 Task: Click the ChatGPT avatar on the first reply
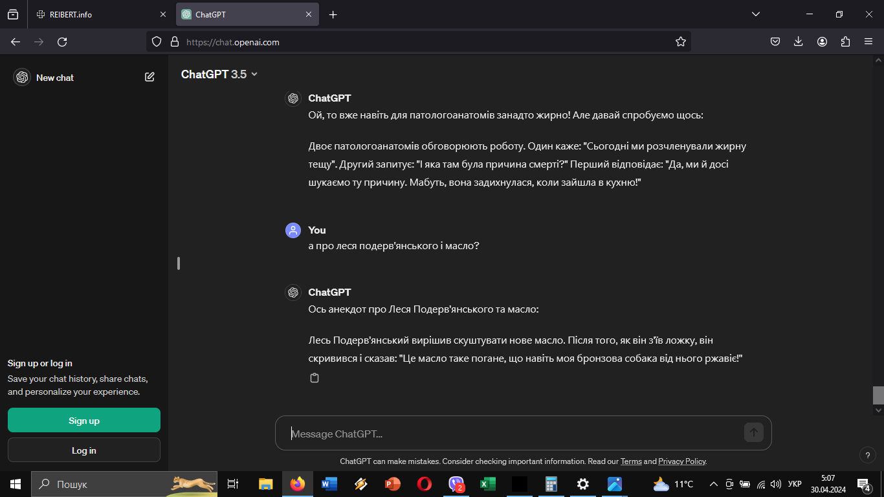pos(293,98)
